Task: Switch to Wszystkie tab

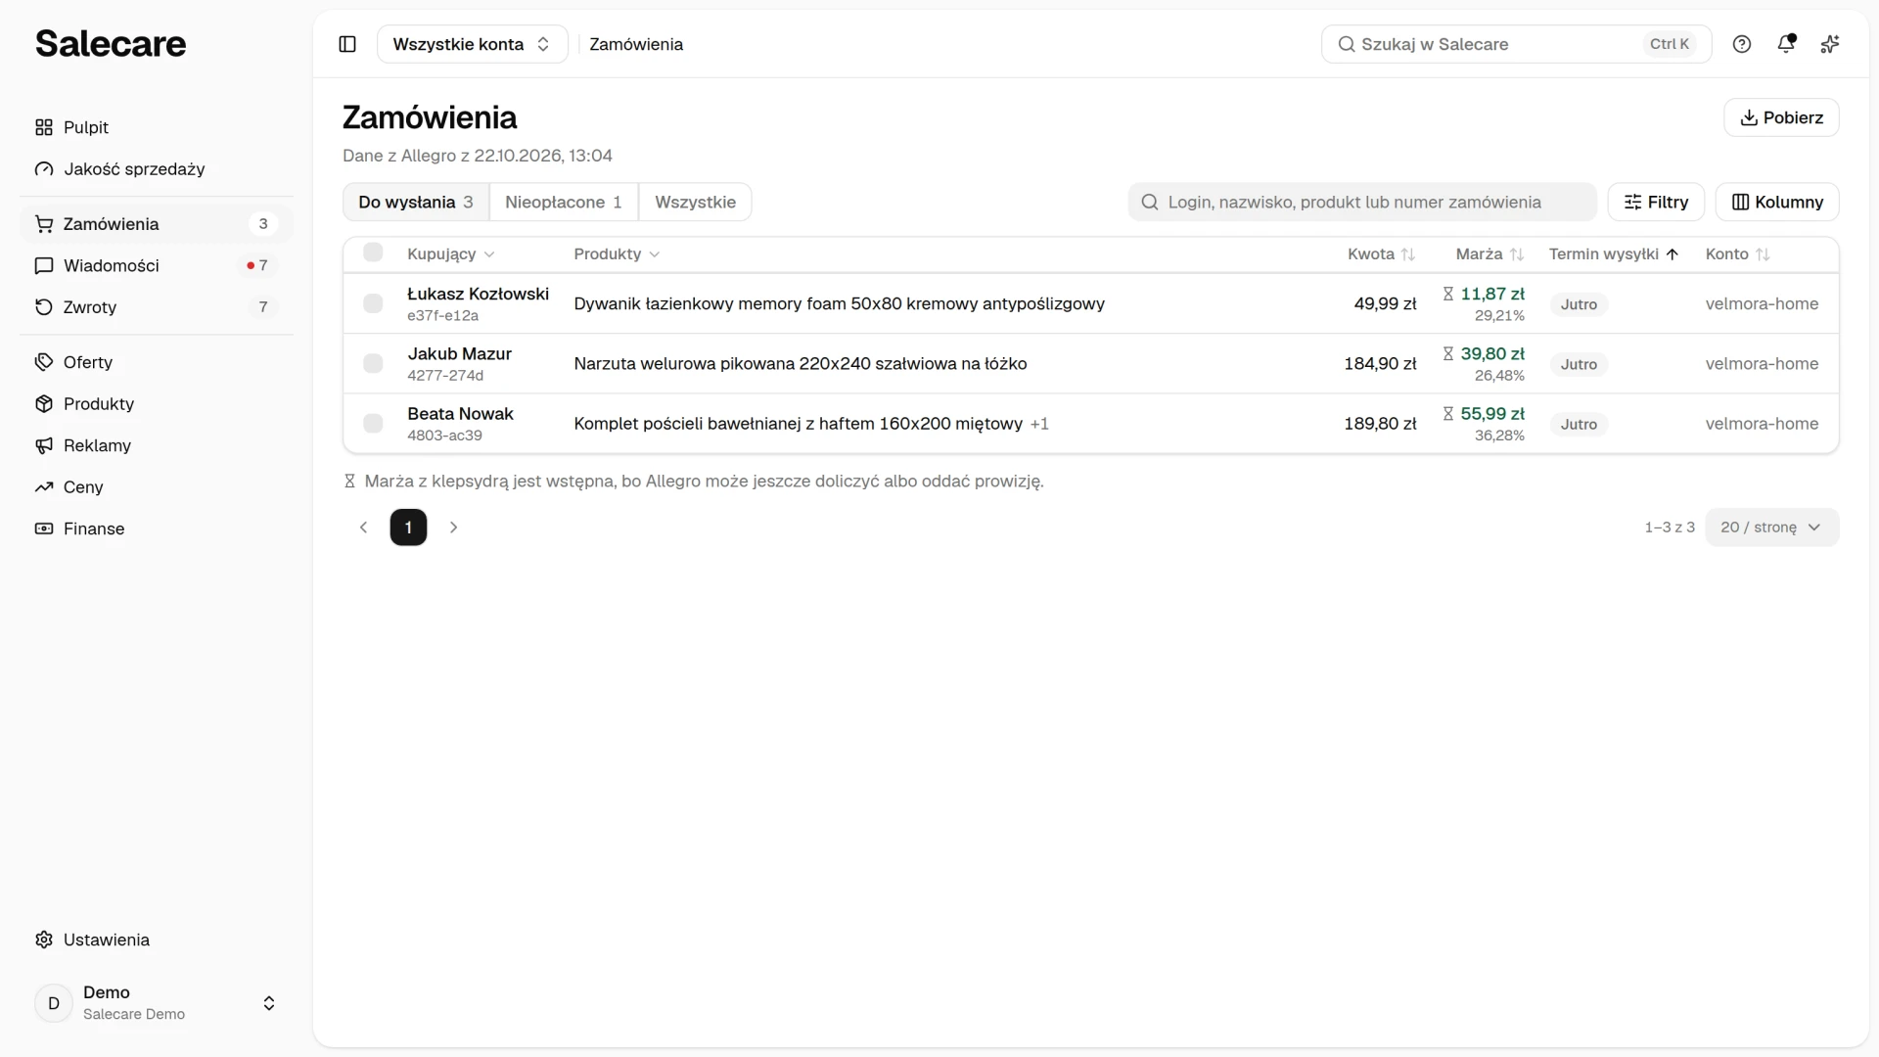Action: click(x=695, y=203)
